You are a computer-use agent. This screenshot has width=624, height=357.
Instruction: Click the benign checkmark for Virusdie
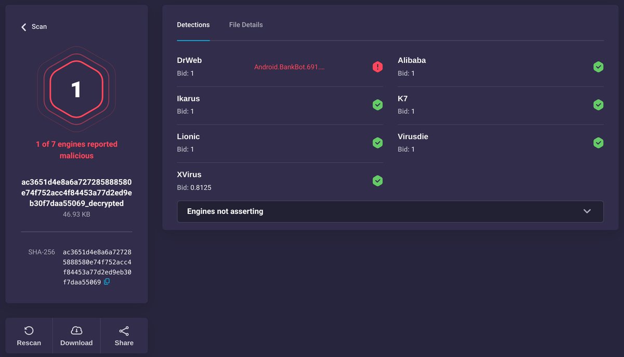coord(598,142)
